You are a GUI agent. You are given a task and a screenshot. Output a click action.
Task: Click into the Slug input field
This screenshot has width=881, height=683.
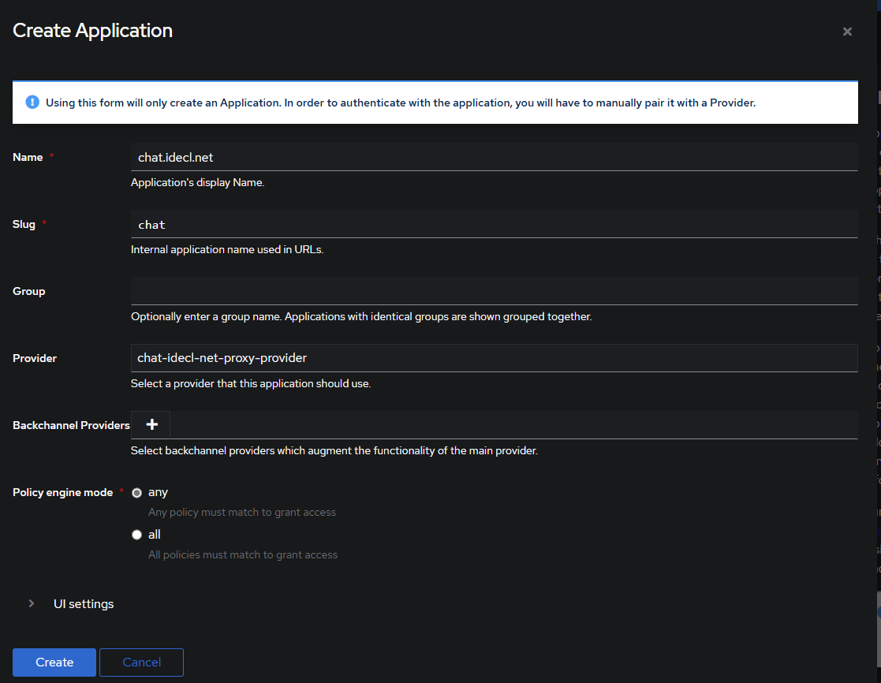coord(494,224)
